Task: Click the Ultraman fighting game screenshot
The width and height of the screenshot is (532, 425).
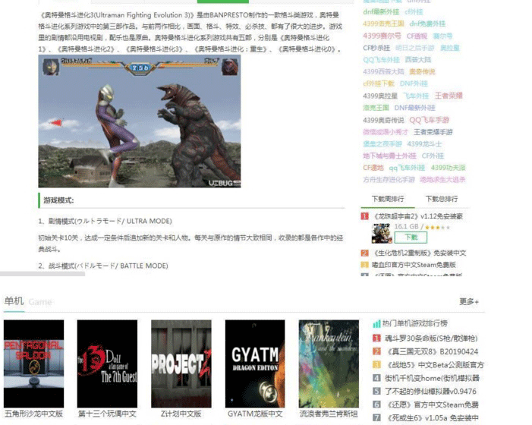Action: (140, 121)
